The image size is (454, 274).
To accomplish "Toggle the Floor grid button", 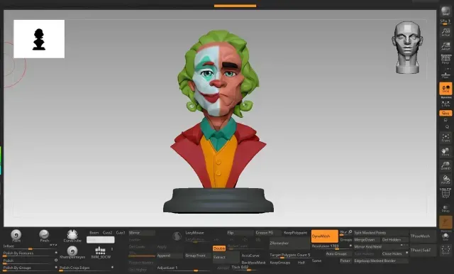I will click(445, 75).
